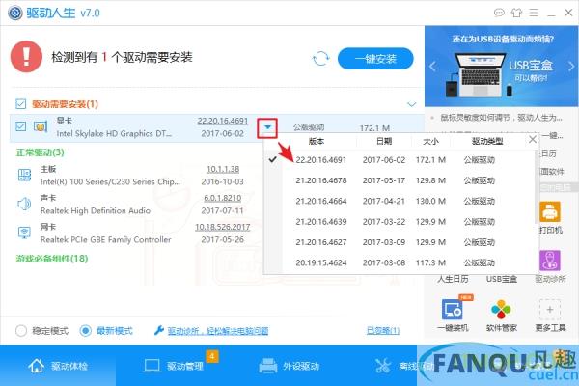Select the 最新模式 radio button
The height and width of the screenshot is (386, 579).
[x=85, y=331]
